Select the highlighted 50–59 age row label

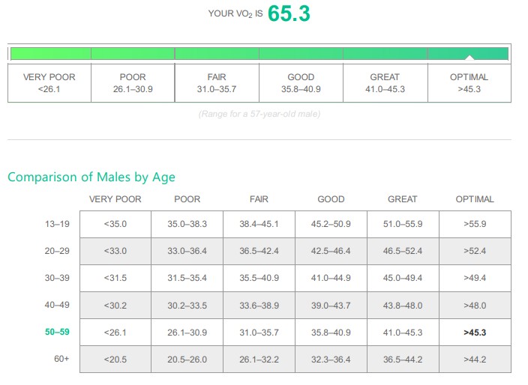pyautogui.click(x=57, y=332)
